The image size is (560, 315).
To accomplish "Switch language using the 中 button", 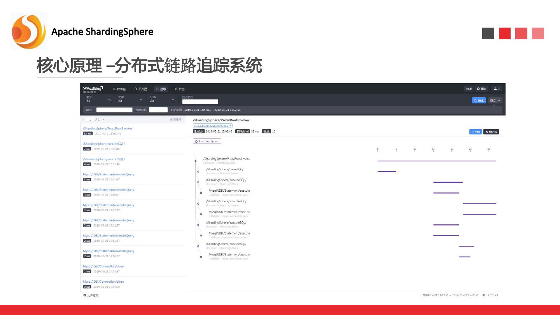I will point(484,296).
